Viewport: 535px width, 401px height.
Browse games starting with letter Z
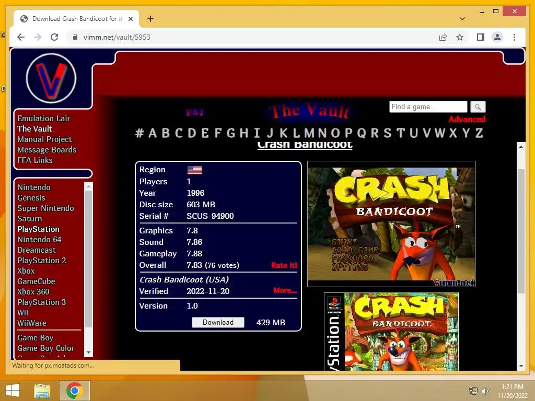click(x=479, y=133)
